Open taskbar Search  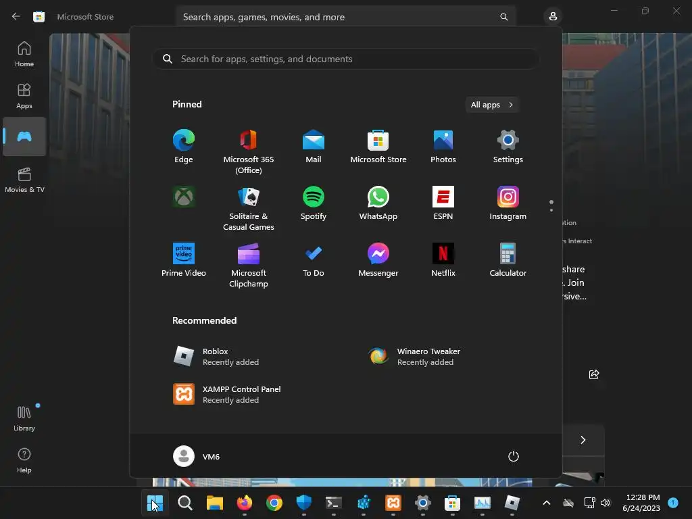point(185,503)
